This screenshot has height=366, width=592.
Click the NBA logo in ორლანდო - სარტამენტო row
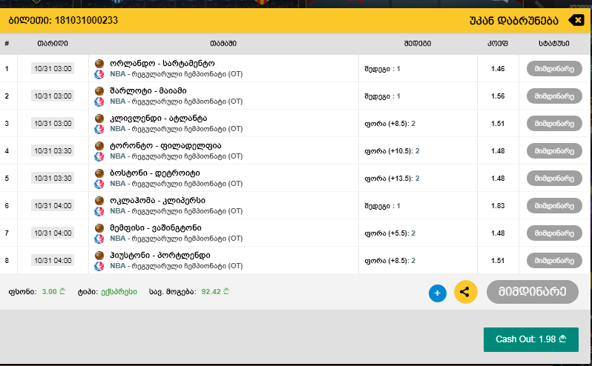click(99, 74)
